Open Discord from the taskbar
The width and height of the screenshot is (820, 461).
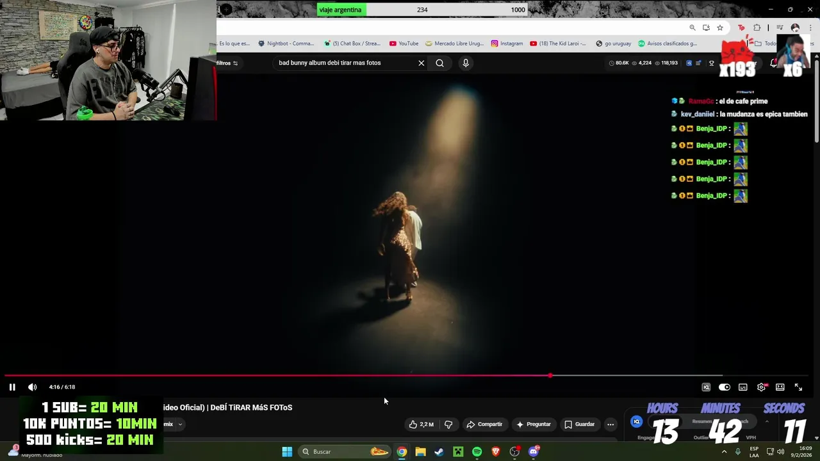click(534, 451)
